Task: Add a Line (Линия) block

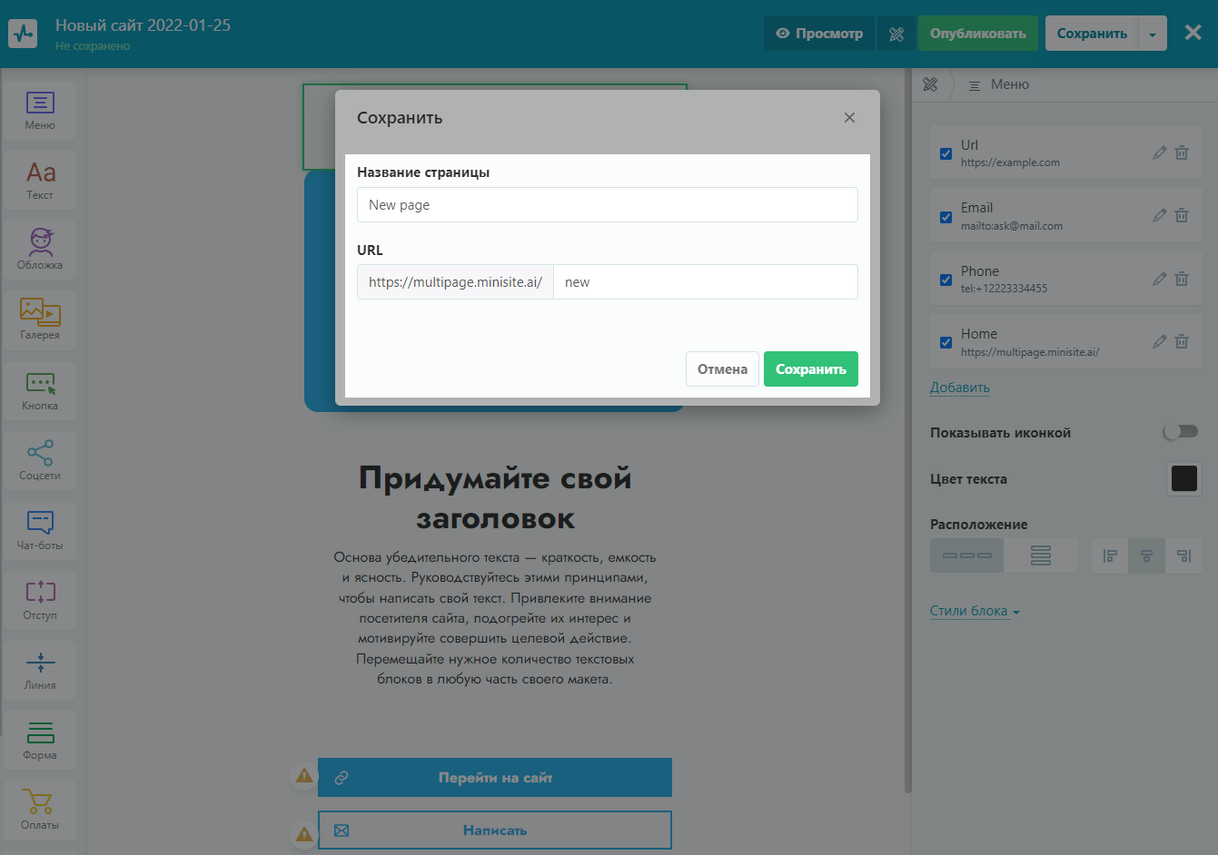Action: pyautogui.click(x=40, y=670)
